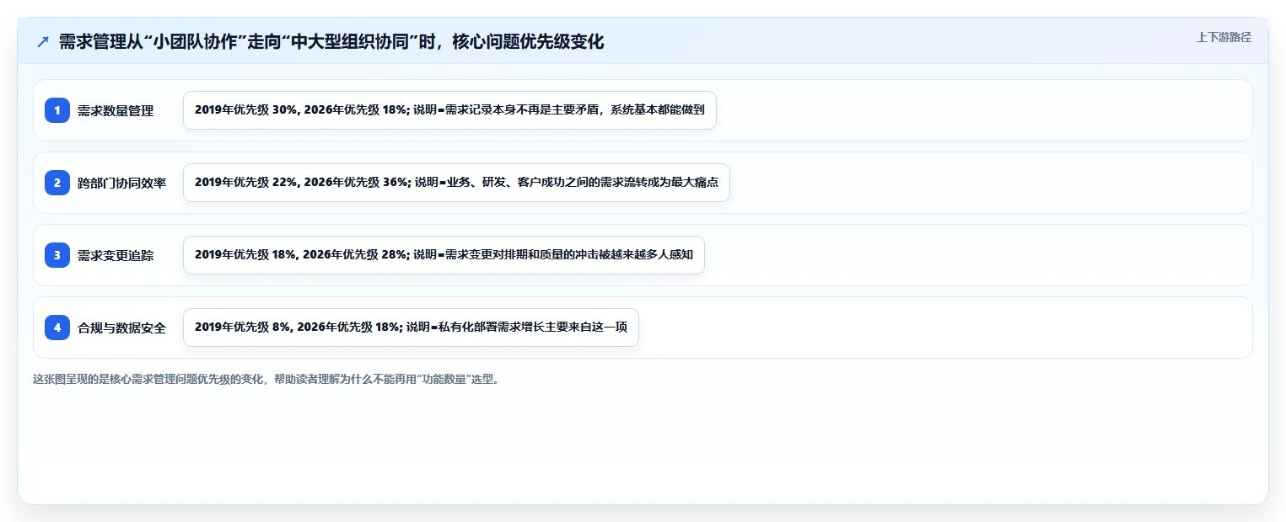Click the detail box mentioning "2026年优先级 28%"

click(x=444, y=255)
